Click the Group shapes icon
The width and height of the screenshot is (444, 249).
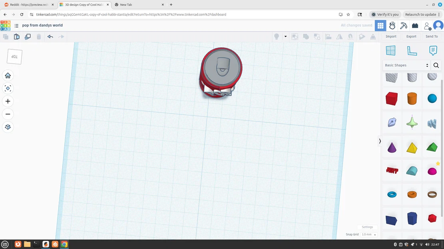(306, 37)
